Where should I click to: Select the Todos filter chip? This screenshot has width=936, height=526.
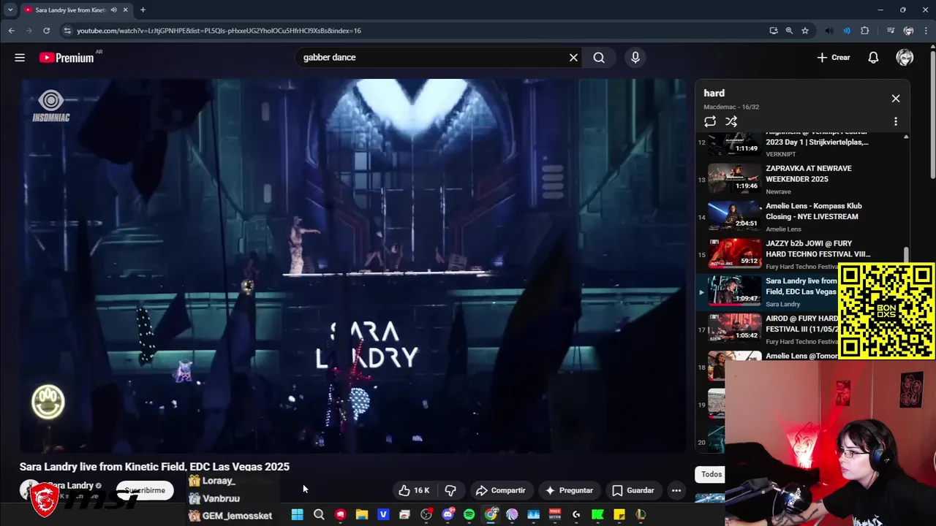(x=709, y=474)
